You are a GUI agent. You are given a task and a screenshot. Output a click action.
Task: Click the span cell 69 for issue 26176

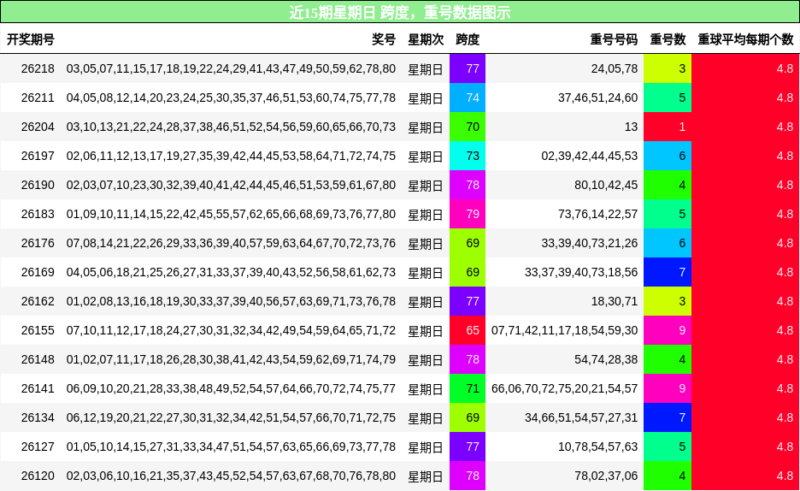pos(468,244)
